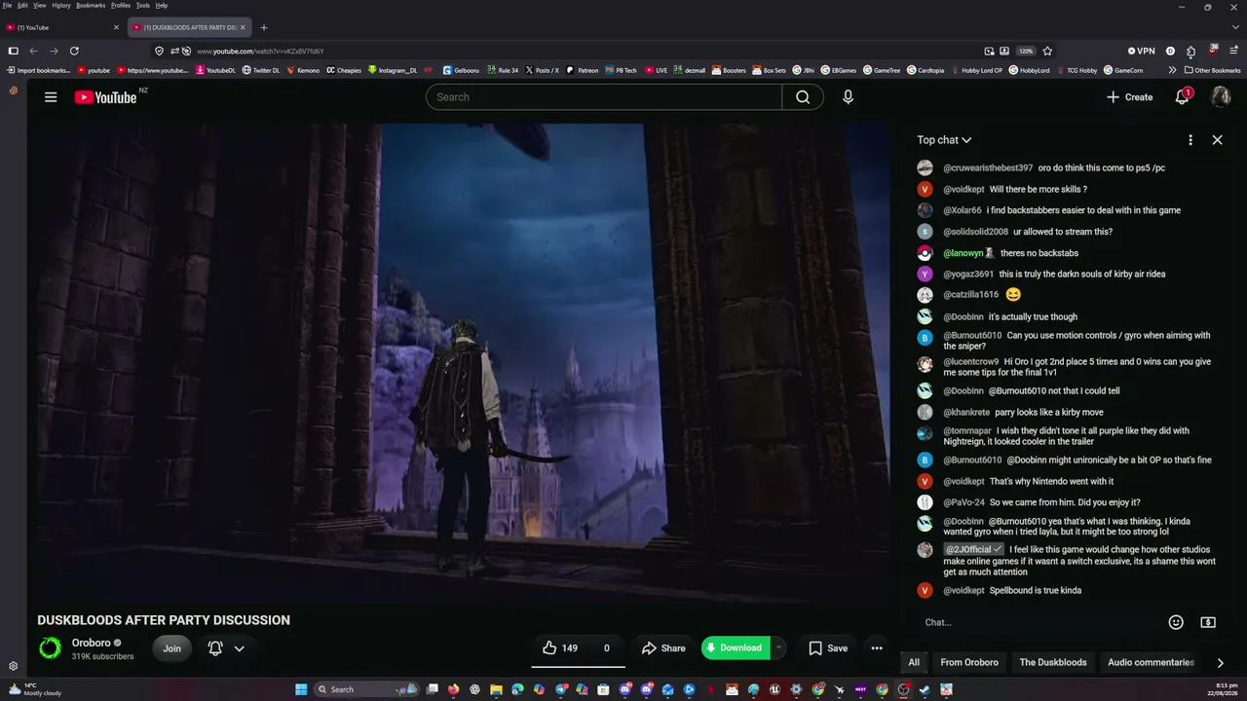The width and height of the screenshot is (1247, 701).
Task: Start voice search with the microphone
Action: (x=848, y=97)
